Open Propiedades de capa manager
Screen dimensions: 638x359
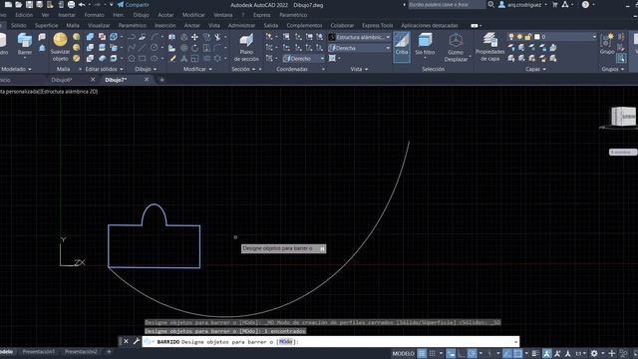(489, 48)
